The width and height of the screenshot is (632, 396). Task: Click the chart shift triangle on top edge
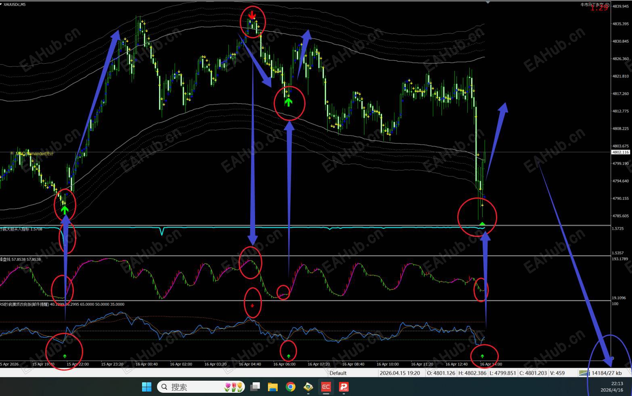coord(488,2)
